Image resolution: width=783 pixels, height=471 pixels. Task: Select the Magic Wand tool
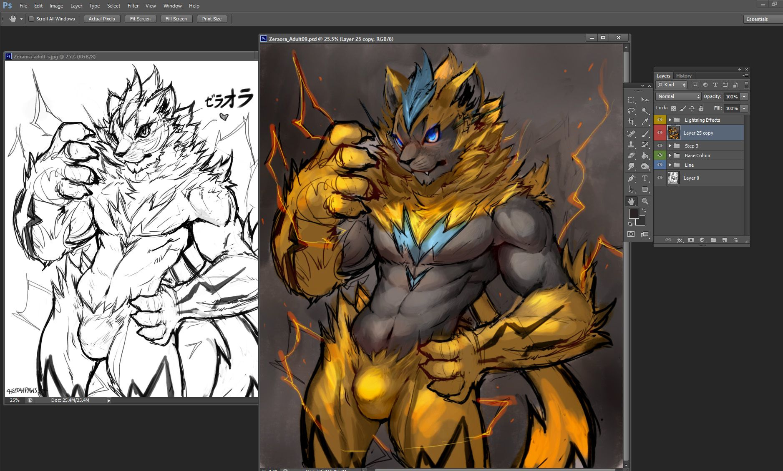coord(645,111)
